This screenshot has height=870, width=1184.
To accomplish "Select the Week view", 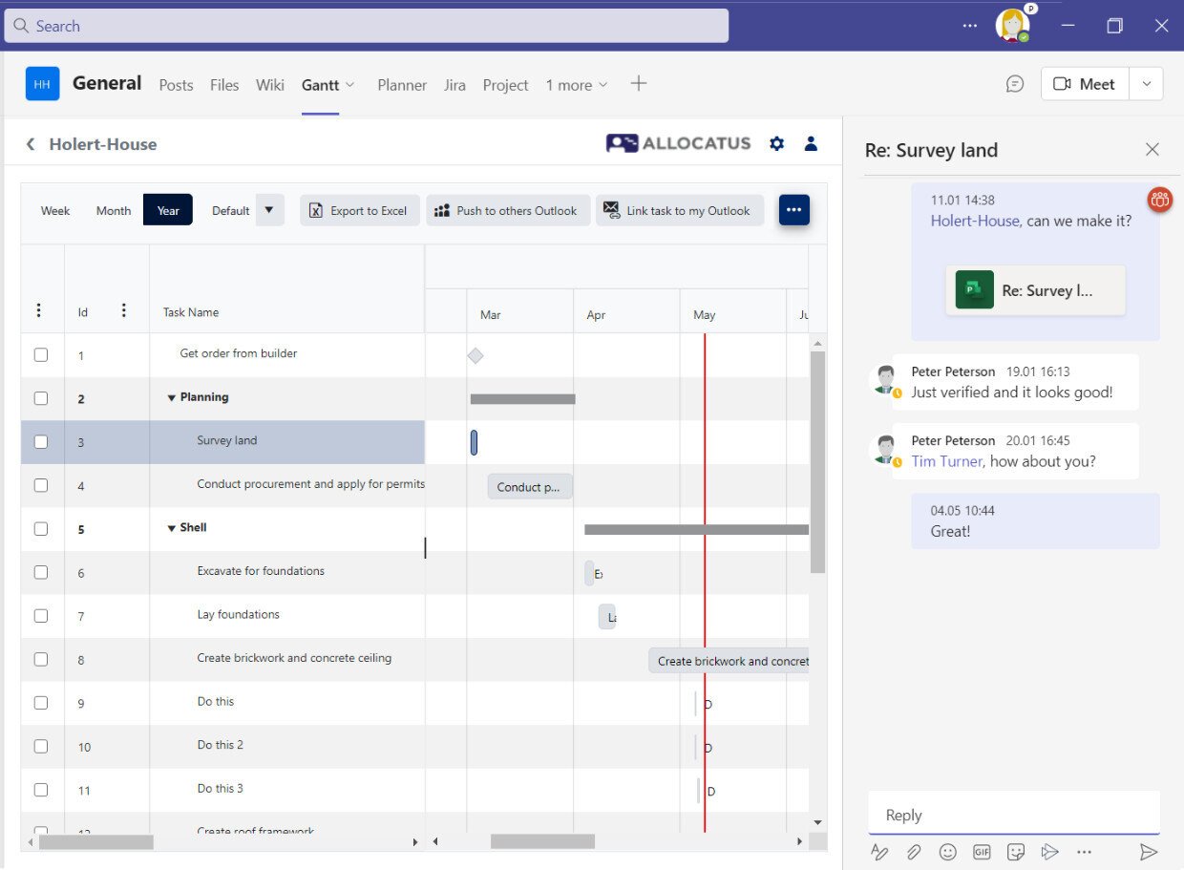I will point(55,210).
